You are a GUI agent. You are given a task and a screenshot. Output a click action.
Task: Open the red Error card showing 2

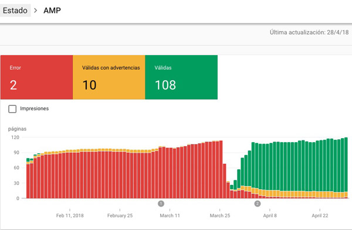coord(36,77)
